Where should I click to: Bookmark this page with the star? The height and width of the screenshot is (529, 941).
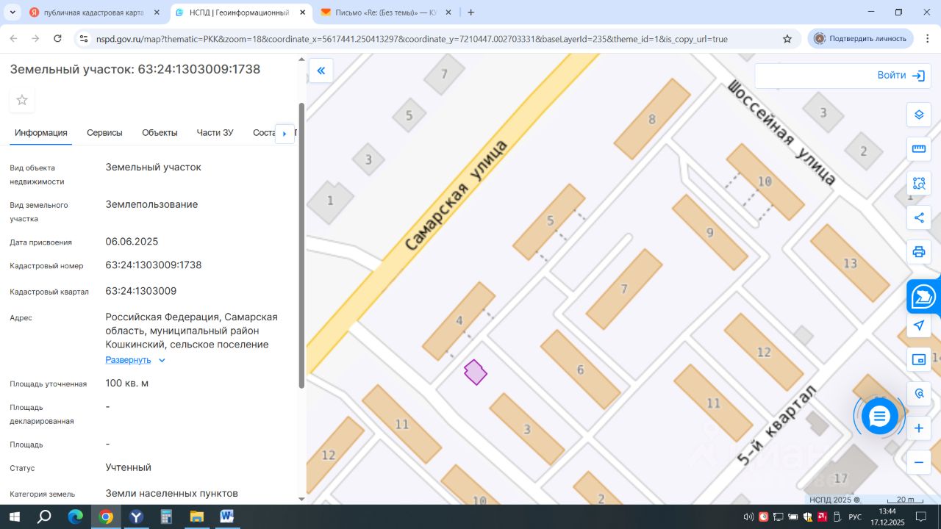click(787, 39)
